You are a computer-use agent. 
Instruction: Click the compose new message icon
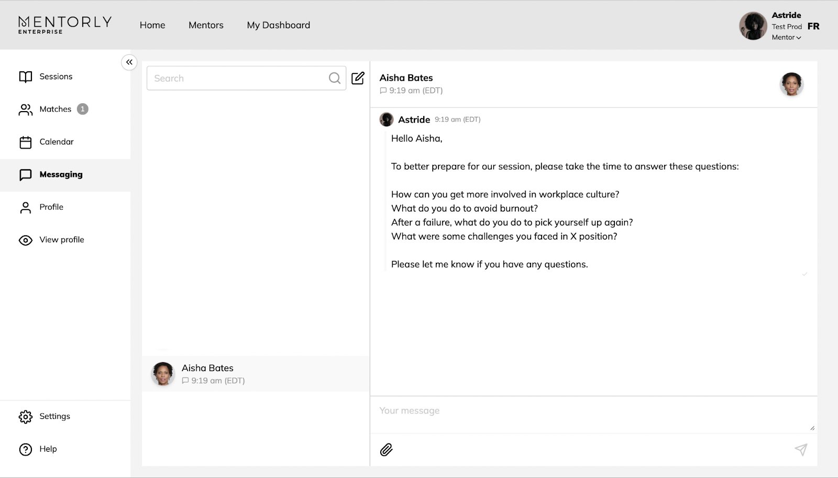358,78
